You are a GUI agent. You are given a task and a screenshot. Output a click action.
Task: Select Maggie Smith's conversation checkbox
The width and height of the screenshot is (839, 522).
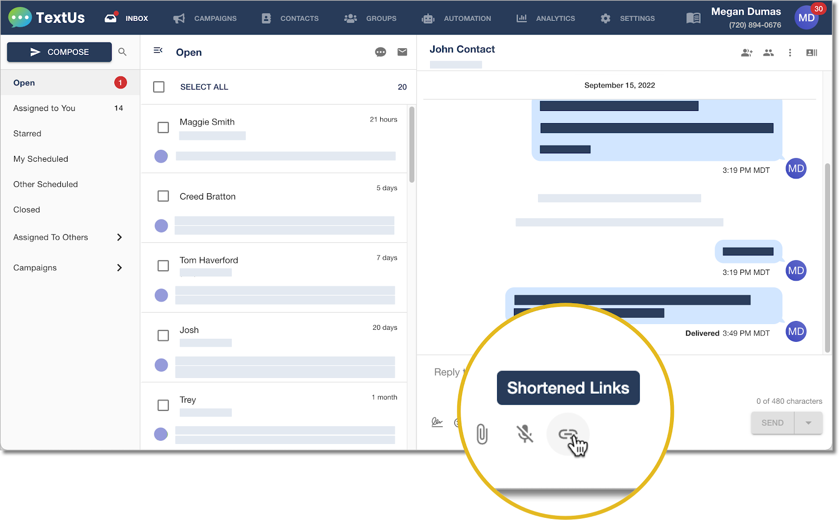[x=163, y=127]
